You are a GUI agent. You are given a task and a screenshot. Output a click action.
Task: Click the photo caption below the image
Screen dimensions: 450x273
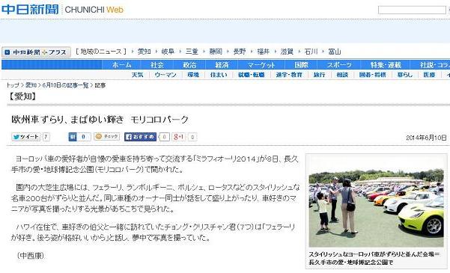pos(374,258)
